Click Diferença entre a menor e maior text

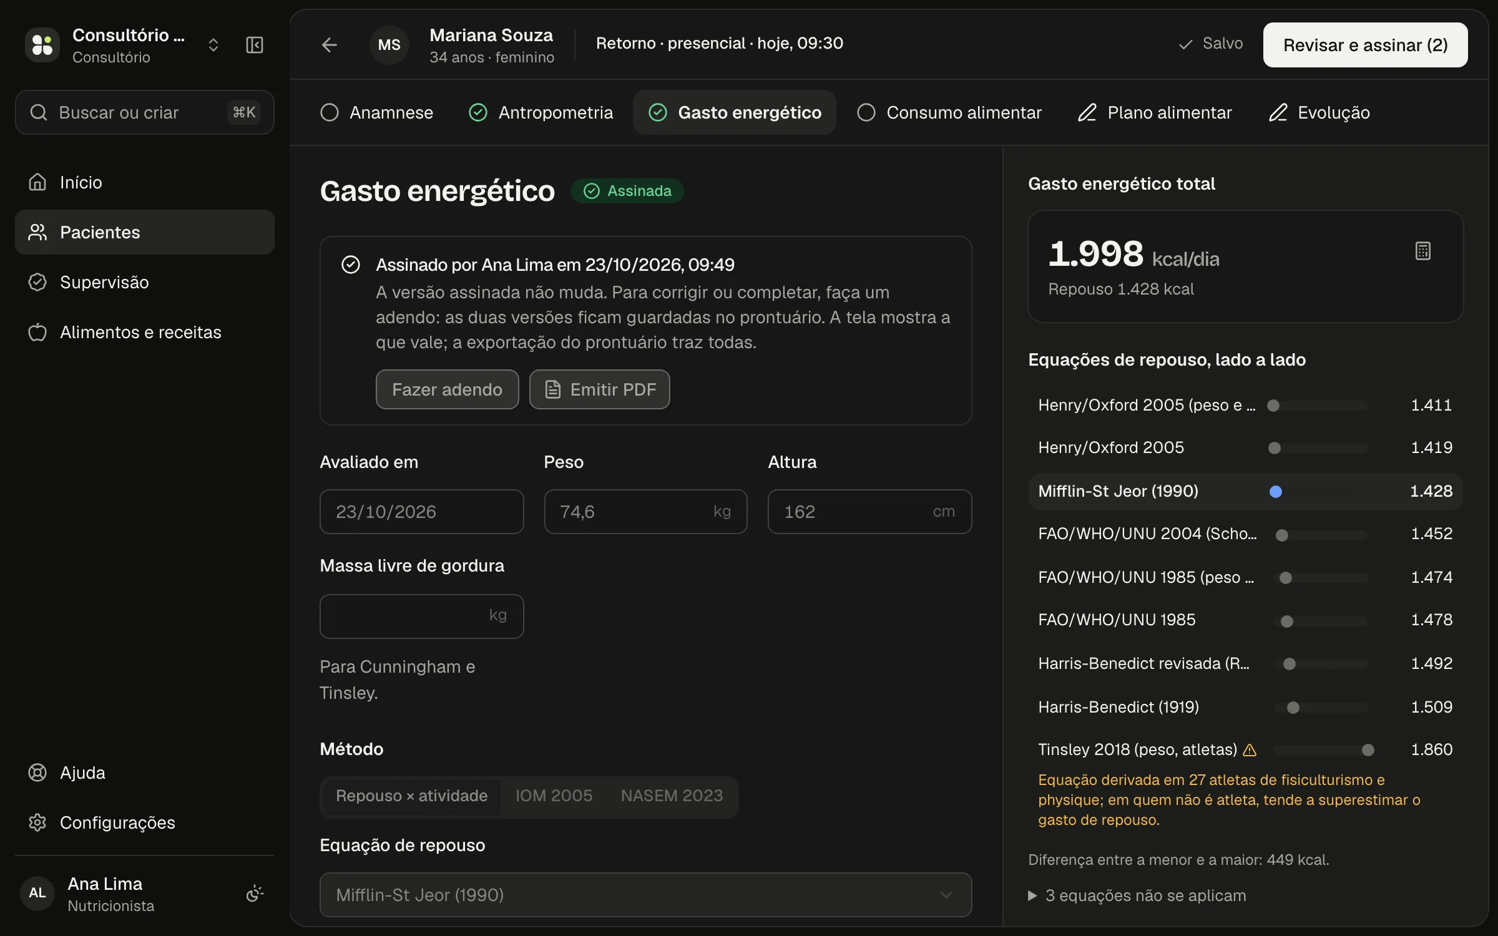1178,860
